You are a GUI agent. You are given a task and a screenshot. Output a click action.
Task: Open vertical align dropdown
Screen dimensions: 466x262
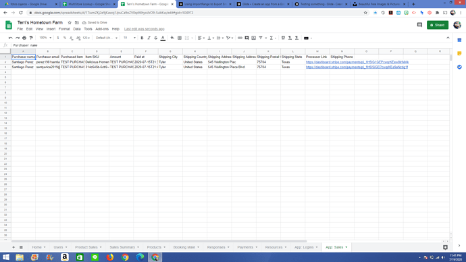point(211,38)
